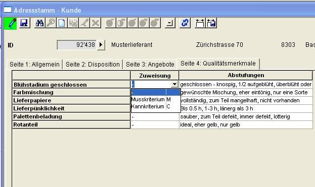
Task: Click the column width arrows icon
Action: (200, 23)
